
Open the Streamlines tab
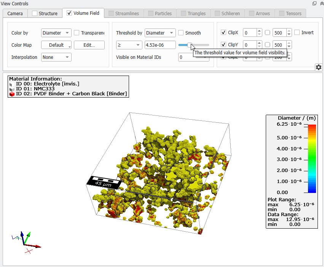click(x=124, y=13)
